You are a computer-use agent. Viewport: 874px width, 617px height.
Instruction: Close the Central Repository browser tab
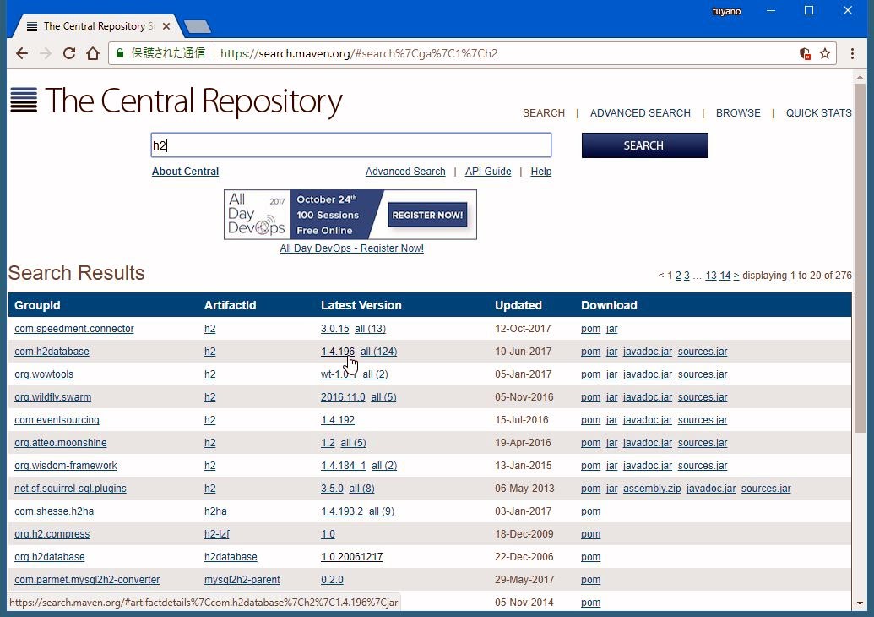[x=166, y=26]
